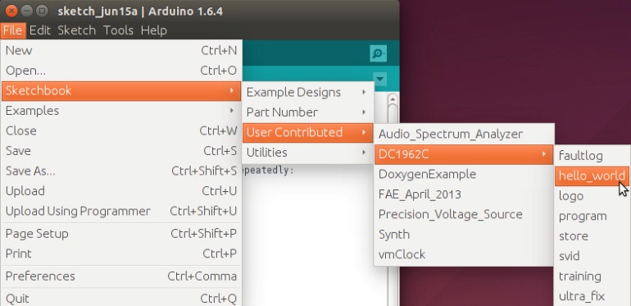Open the training sketch
Viewport: 631px width, 306px height.
(x=592, y=276)
